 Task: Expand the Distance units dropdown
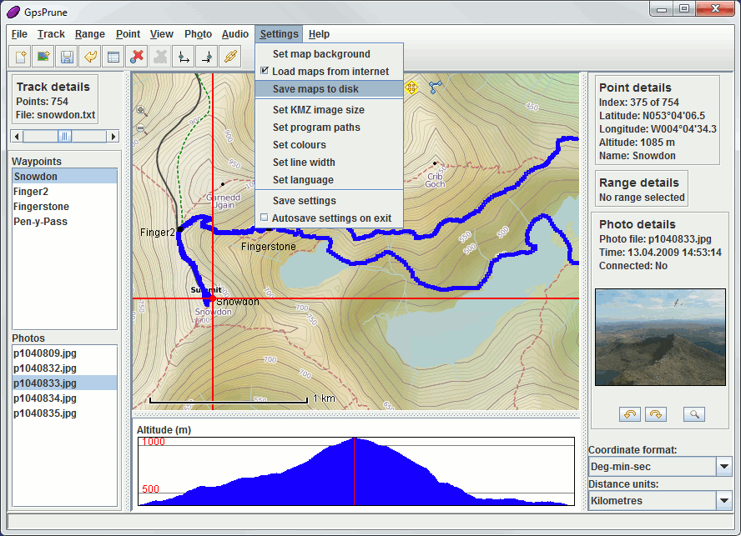click(x=724, y=500)
